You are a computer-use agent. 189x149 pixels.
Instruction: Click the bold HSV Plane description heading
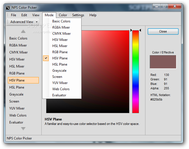[53, 119]
